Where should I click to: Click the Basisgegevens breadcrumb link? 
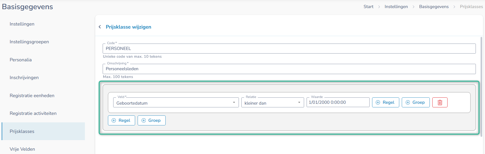434,7
